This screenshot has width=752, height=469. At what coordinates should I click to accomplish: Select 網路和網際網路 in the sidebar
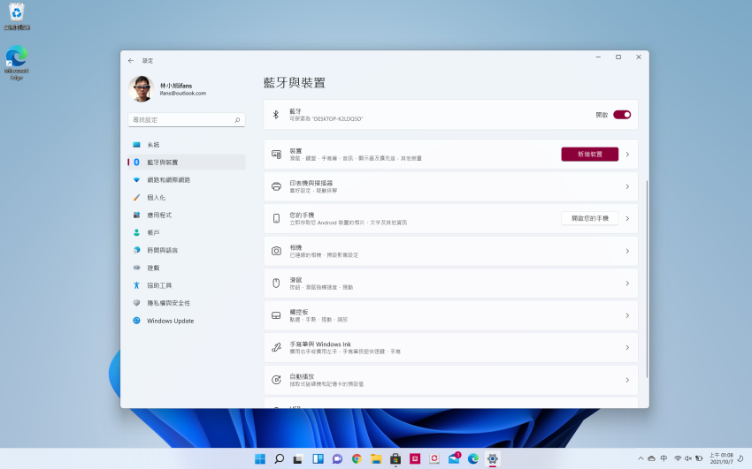(187, 180)
